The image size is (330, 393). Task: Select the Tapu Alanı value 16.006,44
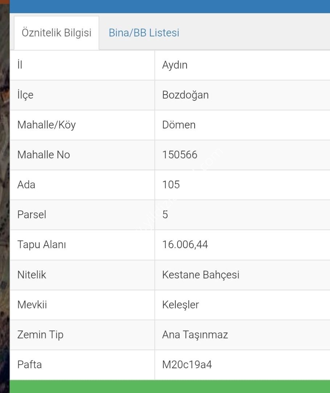tap(185, 244)
